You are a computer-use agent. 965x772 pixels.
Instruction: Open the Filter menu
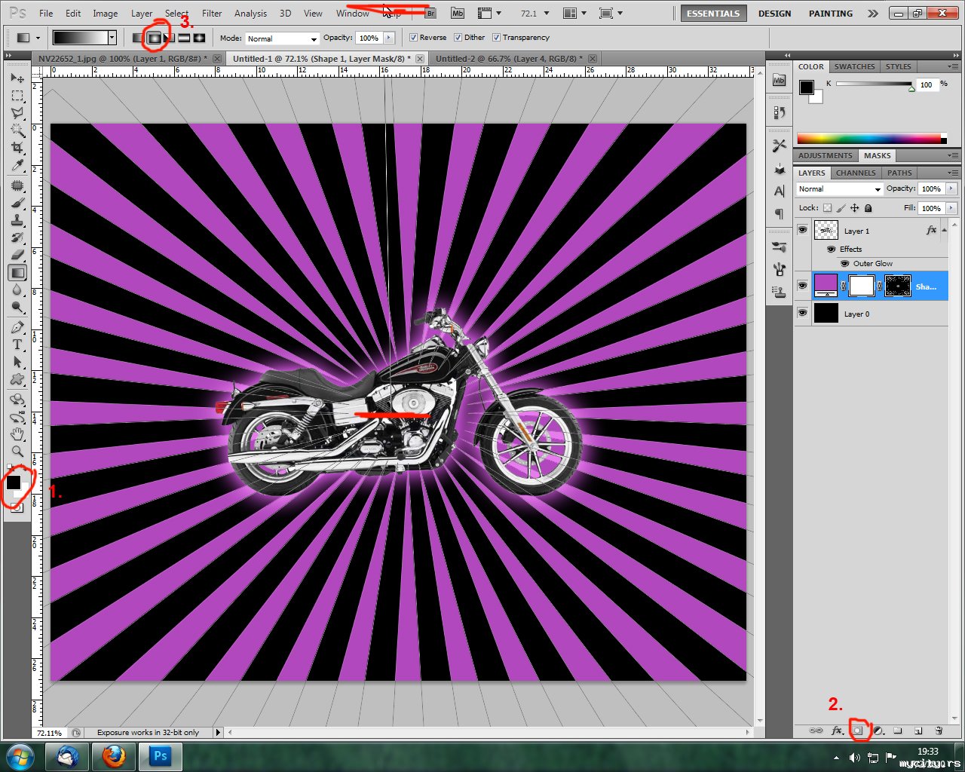point(212,14)
